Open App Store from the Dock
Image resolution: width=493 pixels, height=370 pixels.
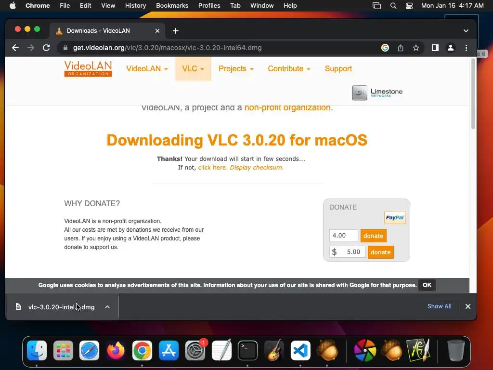coord(169,350)
